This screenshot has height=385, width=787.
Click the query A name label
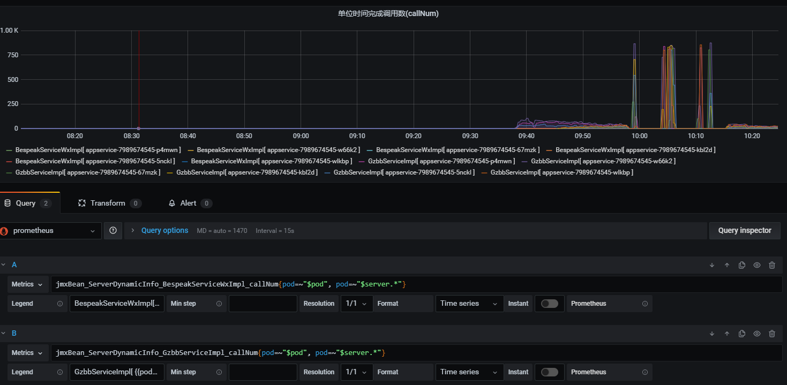14,265
